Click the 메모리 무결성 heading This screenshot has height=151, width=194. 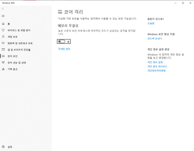tap(68, 26)
